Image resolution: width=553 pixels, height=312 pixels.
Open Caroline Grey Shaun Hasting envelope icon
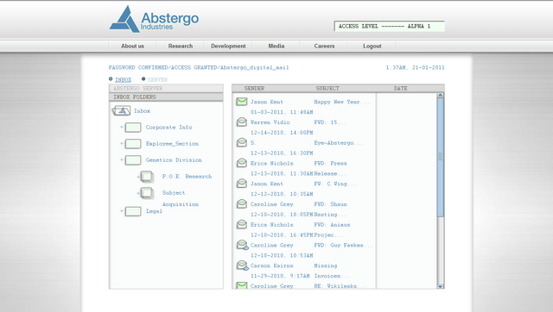pyautogui.click(x=242, y=203)
